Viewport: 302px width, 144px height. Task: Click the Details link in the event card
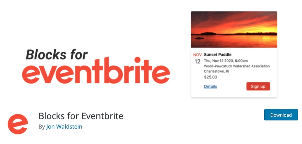(x=210, y=86)
